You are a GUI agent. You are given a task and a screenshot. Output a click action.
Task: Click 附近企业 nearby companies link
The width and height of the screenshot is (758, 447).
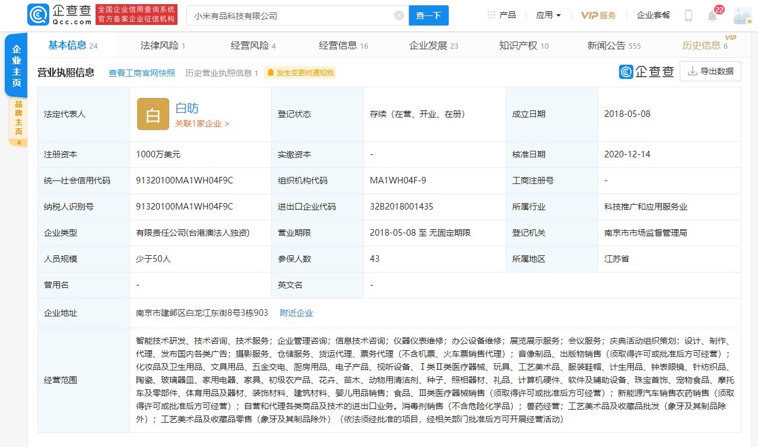click(296, 313)
